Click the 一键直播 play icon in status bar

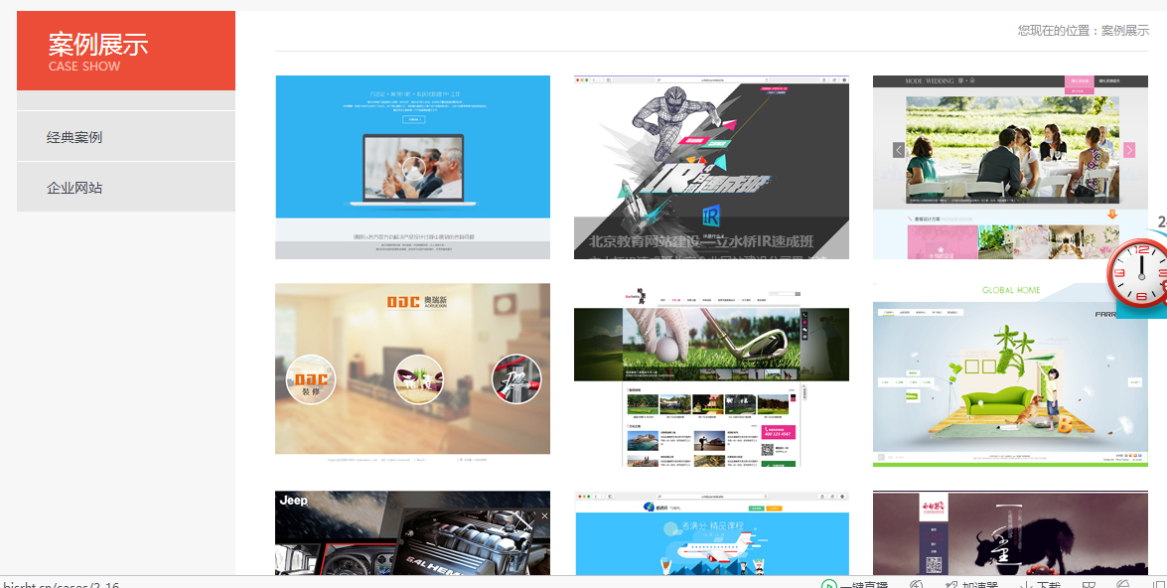(828, 585)
